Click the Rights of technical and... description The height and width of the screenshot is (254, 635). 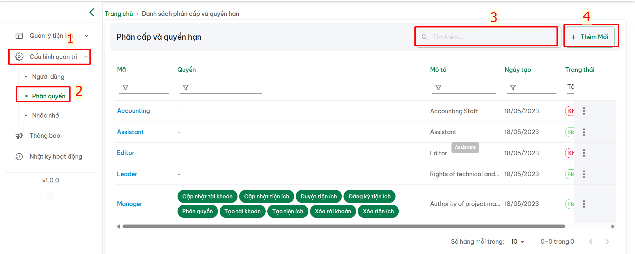(464, 174)
